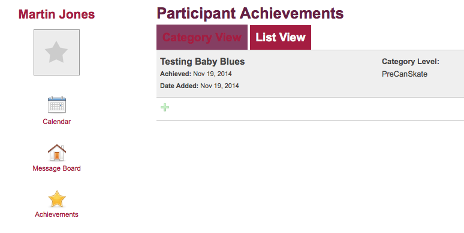Switch to Category View tab
This screenshot has width=464, height=233.
pyautogui.click(x=202, y=37)
